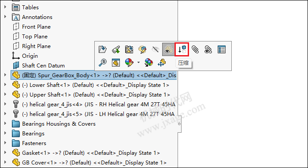Expand the Spur_GearBox_Body component
The width and height of the screenshot is (308, 168).
click(5, 75)
